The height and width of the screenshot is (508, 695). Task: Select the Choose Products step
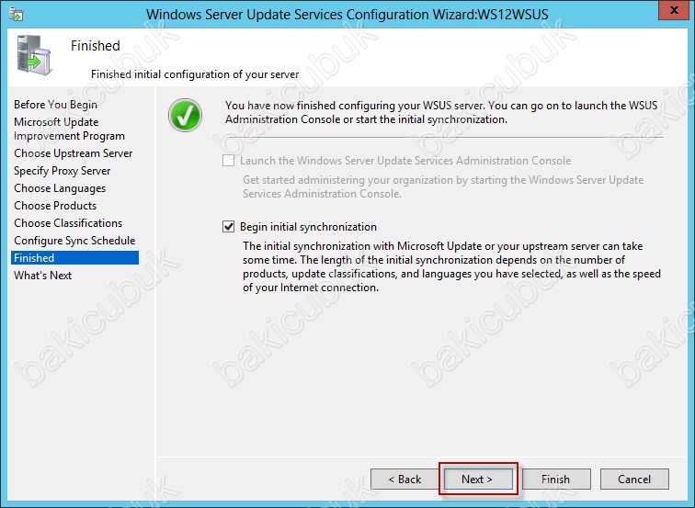(x=55, y=206)
